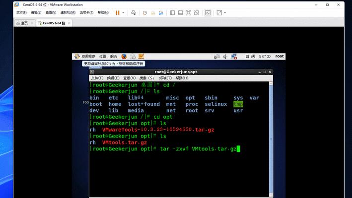
Task: Open the console view icon in VMware toolbar
Action: (x=208, y=13)
